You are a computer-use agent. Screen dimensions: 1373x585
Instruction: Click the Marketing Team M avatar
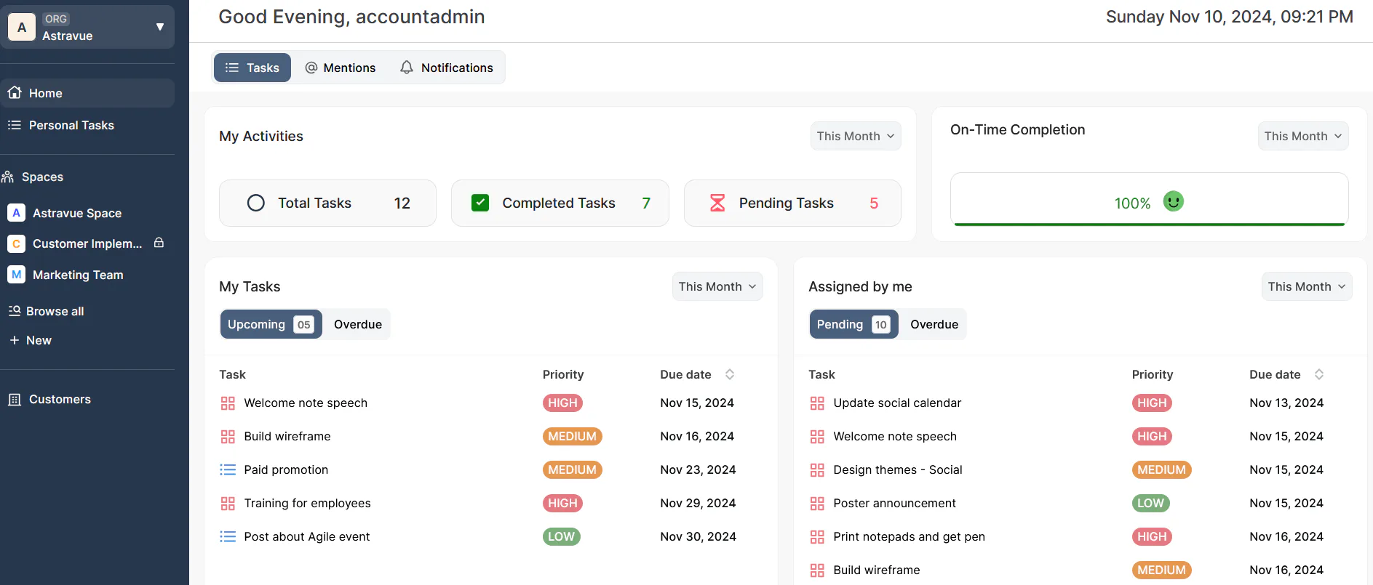click(17, 275)
